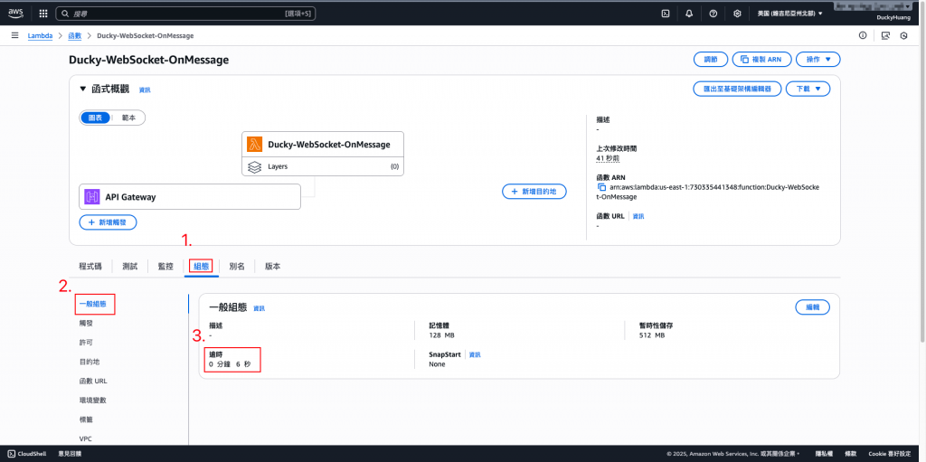Open 資訊 link next to SnapStart
The width and height of the screenshot is (926, 462).
click(x=475, y=354)
